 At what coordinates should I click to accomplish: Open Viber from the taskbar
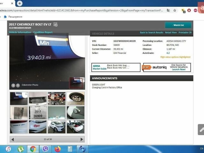[45, 149]
